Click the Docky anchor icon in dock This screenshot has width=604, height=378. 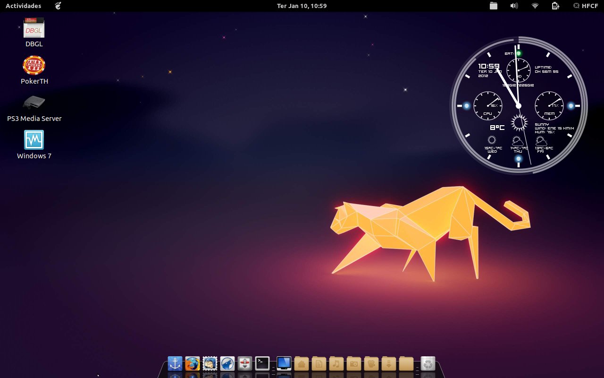175,363
